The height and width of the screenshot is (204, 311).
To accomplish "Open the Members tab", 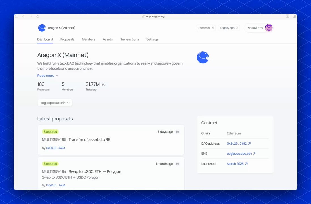I will (88, 39).
